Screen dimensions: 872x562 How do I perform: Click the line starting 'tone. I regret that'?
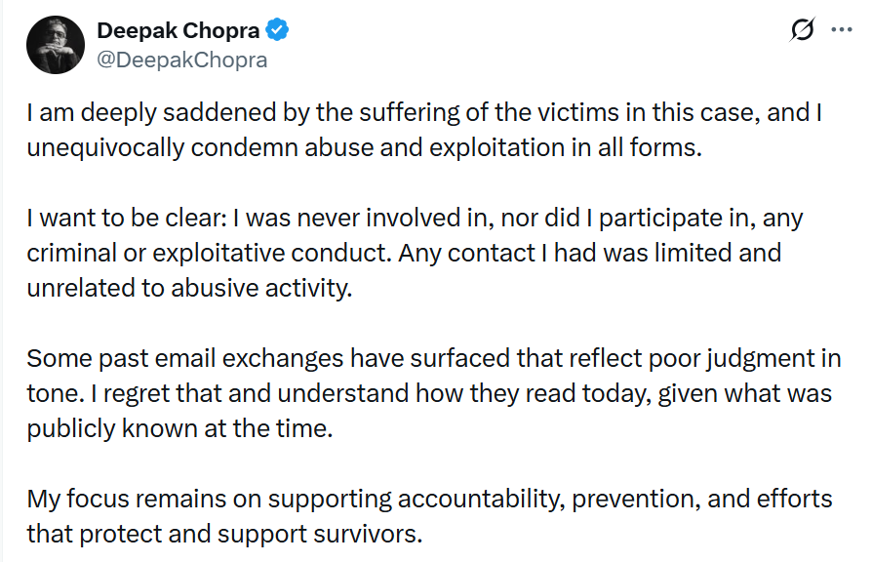(429, 393)
